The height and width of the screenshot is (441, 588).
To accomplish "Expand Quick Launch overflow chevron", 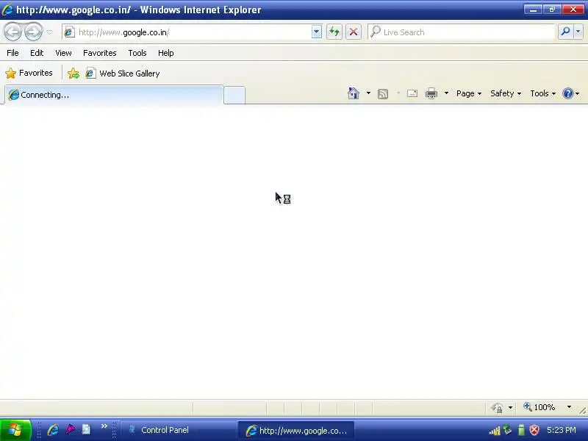I will (x=104, y=426).
